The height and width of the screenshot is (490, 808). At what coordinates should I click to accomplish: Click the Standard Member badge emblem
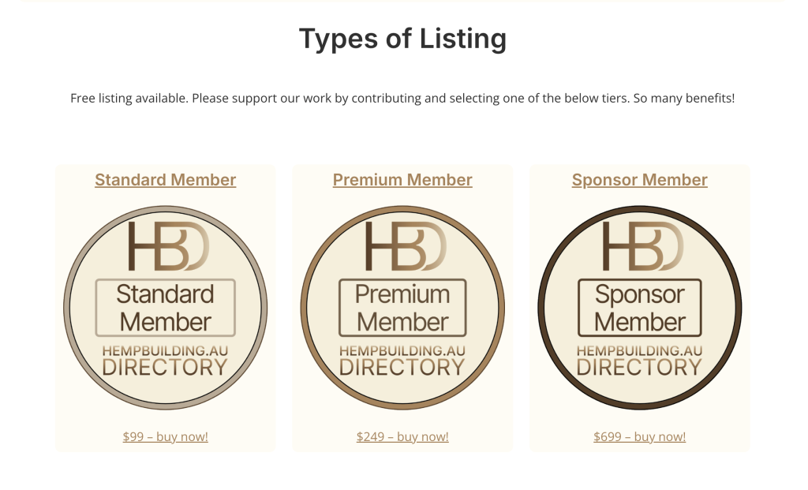166,308
